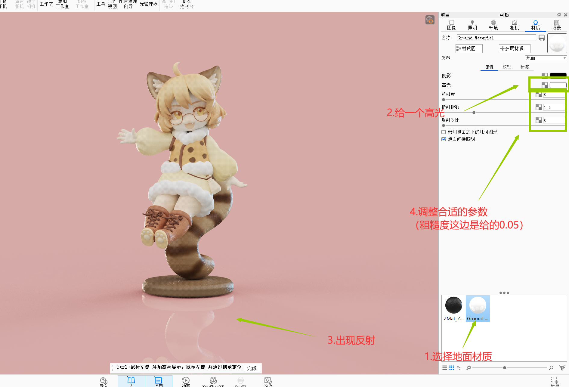This screenshot has height=387, width=569.
Task: Click the 多层材质 button
Action: [515, 48]
